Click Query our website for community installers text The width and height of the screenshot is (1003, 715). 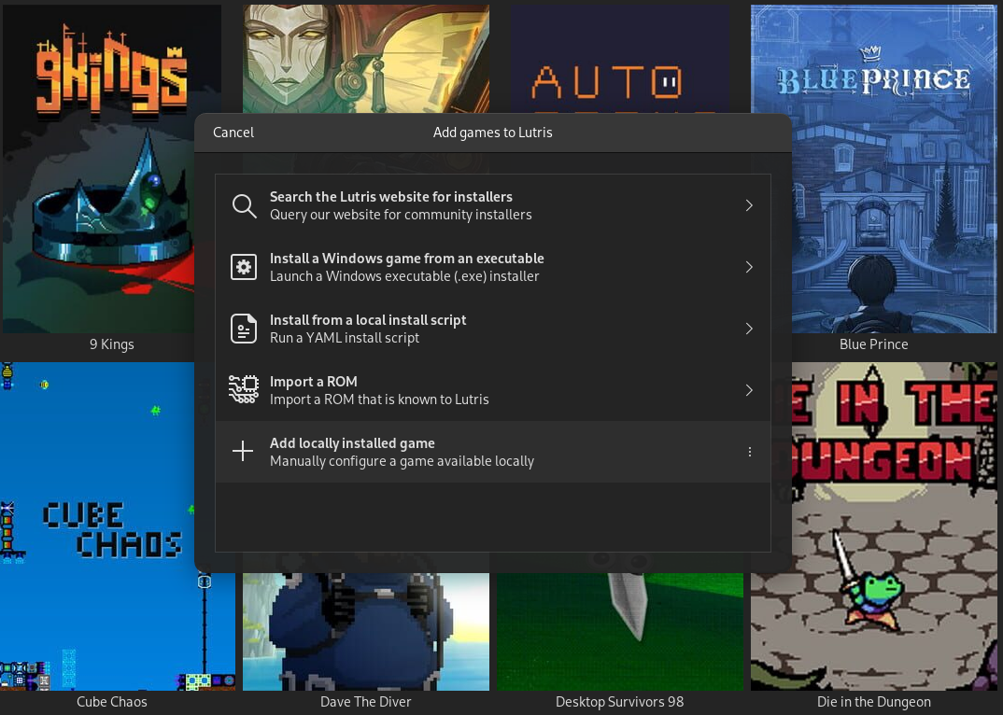[401, 215]
